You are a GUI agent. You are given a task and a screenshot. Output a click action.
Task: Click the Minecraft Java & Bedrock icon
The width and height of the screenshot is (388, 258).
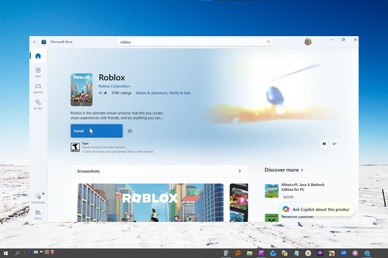[x=272, y=191]
